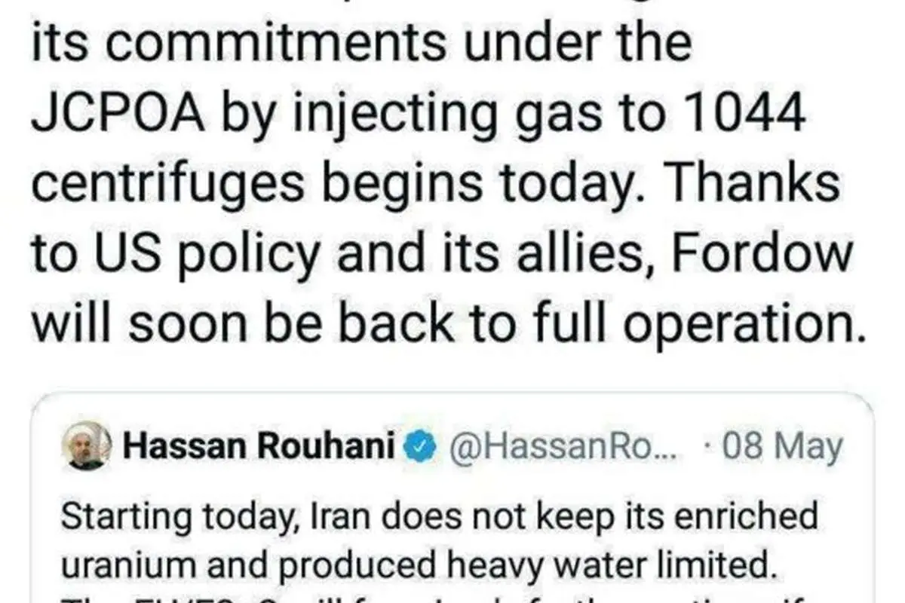Click the blue verified badge
Image resolution: width=905 pixels, height=603 pixels.
tap(421, 448)
